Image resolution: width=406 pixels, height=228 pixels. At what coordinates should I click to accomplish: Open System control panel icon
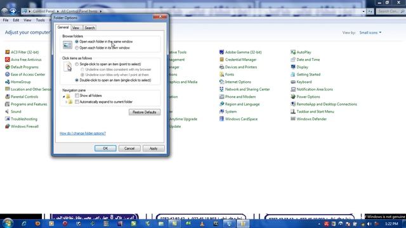(221, 111)
